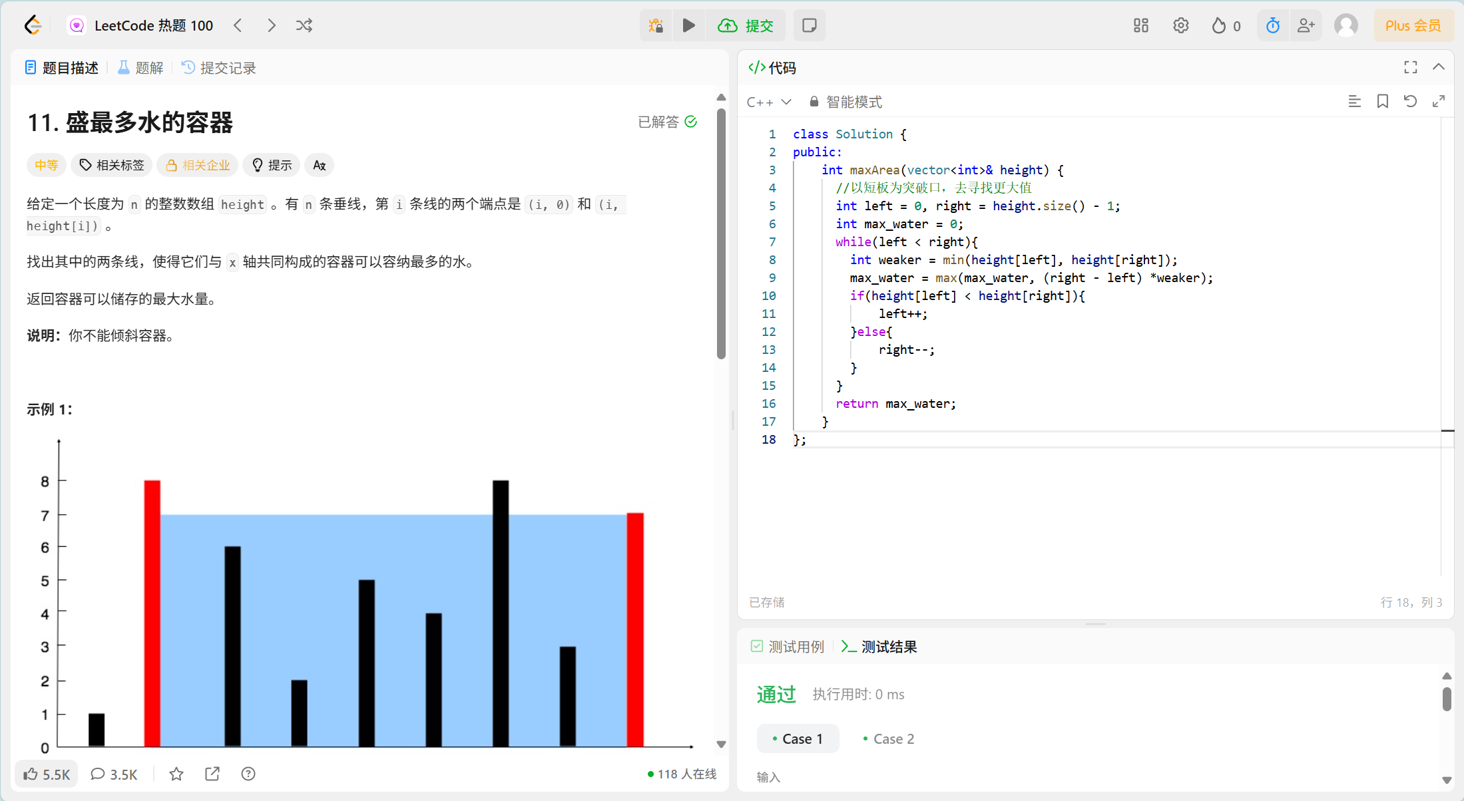
Task: Expand 相关企业 companies
Action: click(198, 165)
